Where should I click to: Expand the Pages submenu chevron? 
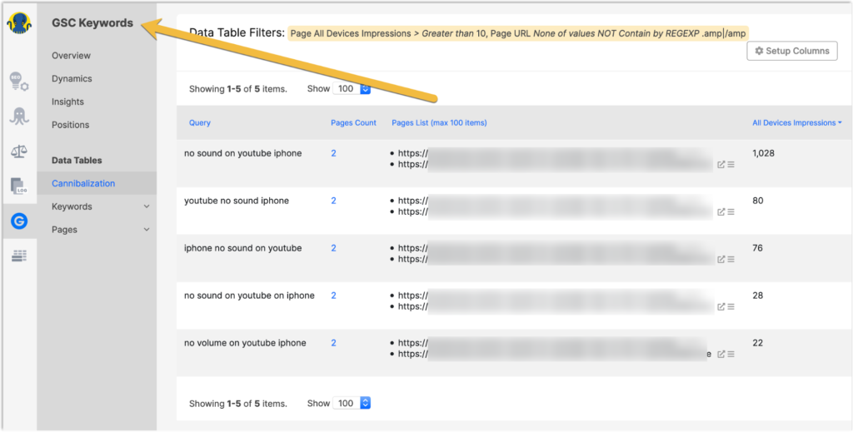[147, 230]
